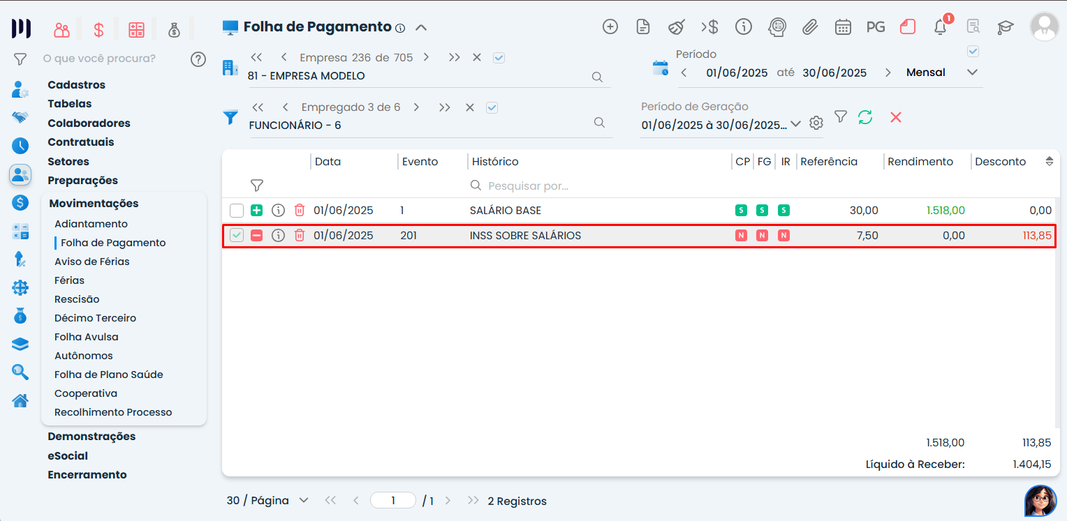Screen dimensions: 1067x521
Task: Open the Férias menu item
Action: pos(69,280)
